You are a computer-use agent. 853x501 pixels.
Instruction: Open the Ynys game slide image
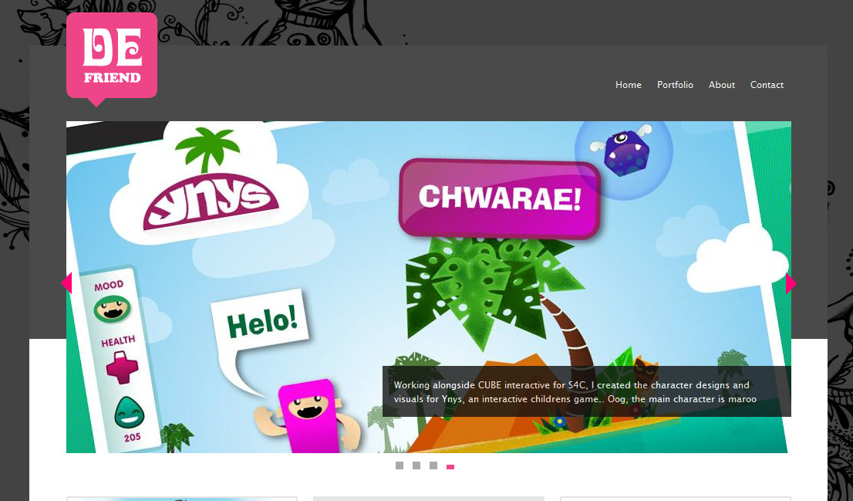click(x=429, y=287)
